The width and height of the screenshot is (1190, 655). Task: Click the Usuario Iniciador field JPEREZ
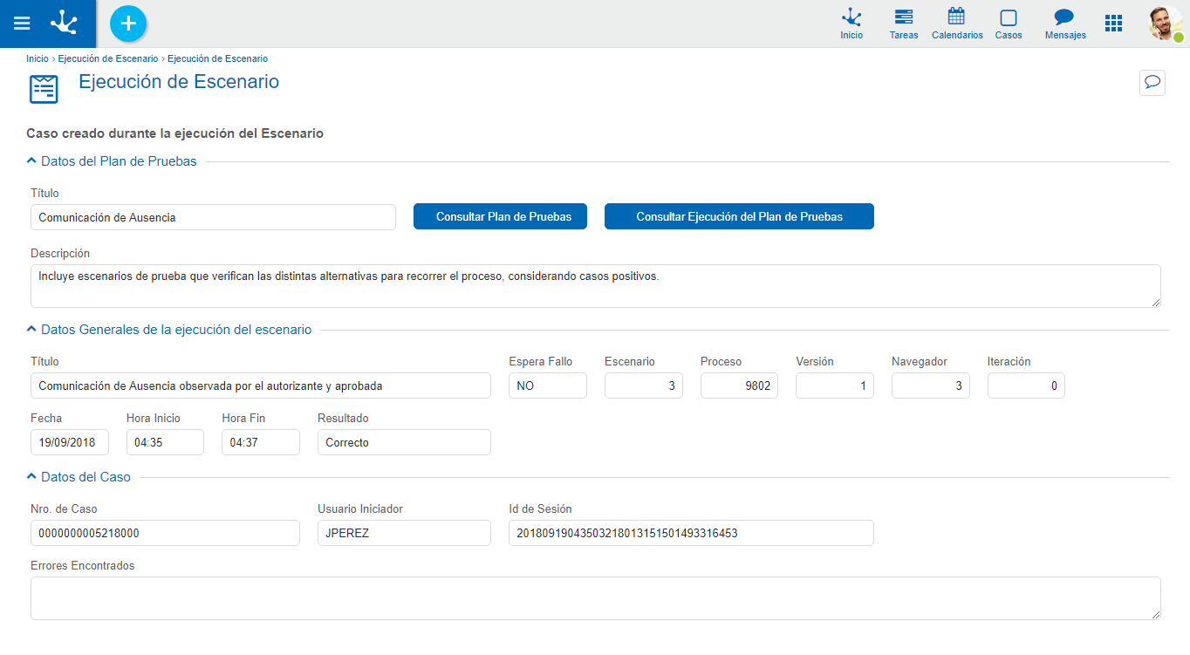click(x=404, y=533)
